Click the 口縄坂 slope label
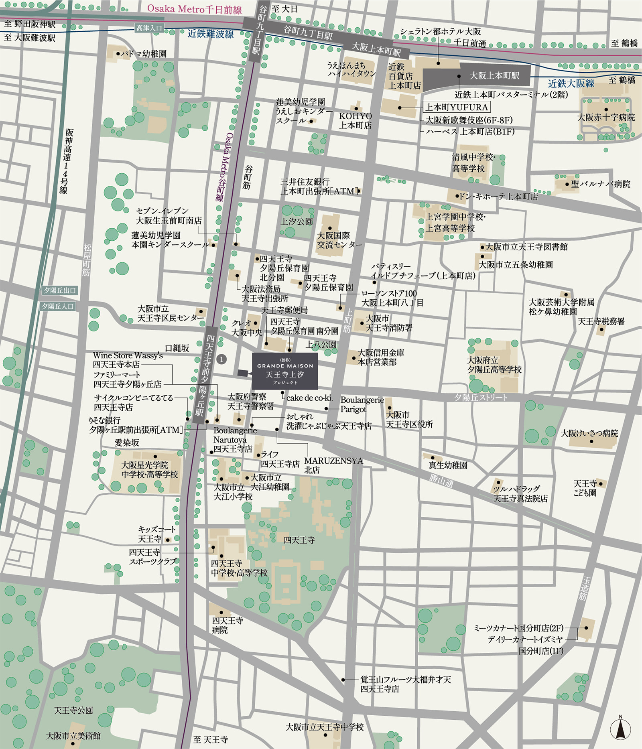The image size is (642, 749). [x=177, y=348]
